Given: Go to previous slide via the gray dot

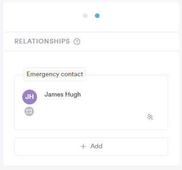Looking at the screenshot, I should [x=85, y=16].
